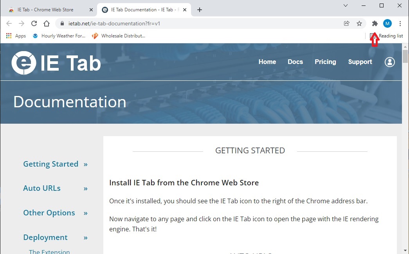Open the account icon on the IE Tab site
409x254 pixels.
[x=389, y=62]
